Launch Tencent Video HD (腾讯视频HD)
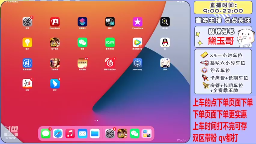This screenshot has width=256, height=144. coord(138,43)
